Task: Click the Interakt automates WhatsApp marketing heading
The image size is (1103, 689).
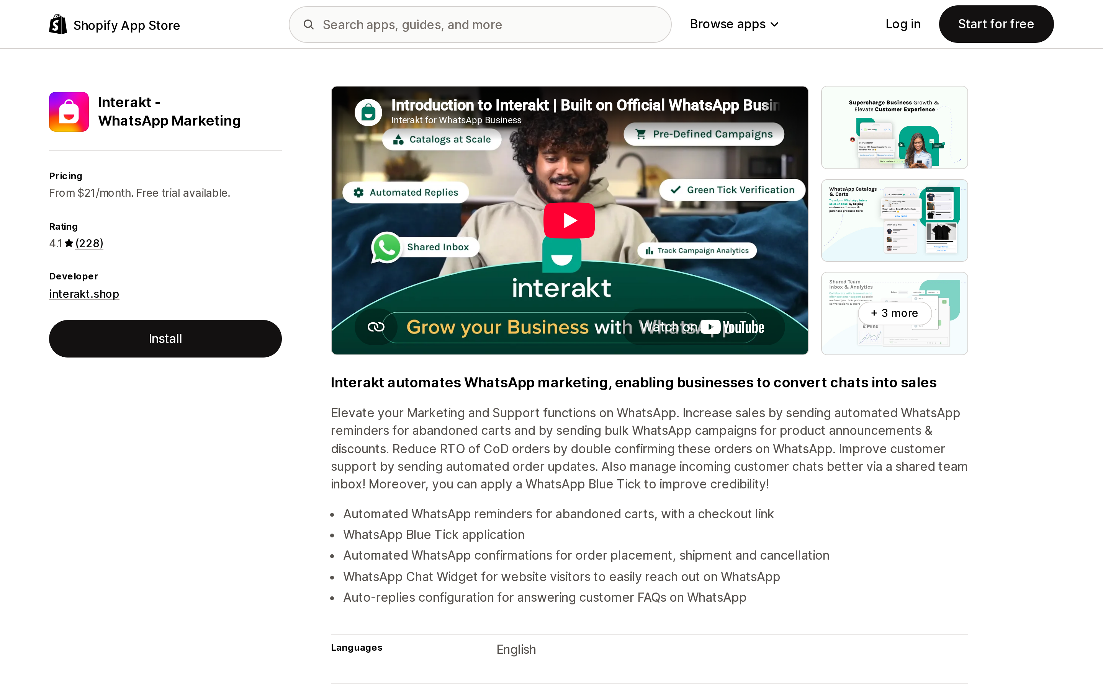Action: coord(633,382)
